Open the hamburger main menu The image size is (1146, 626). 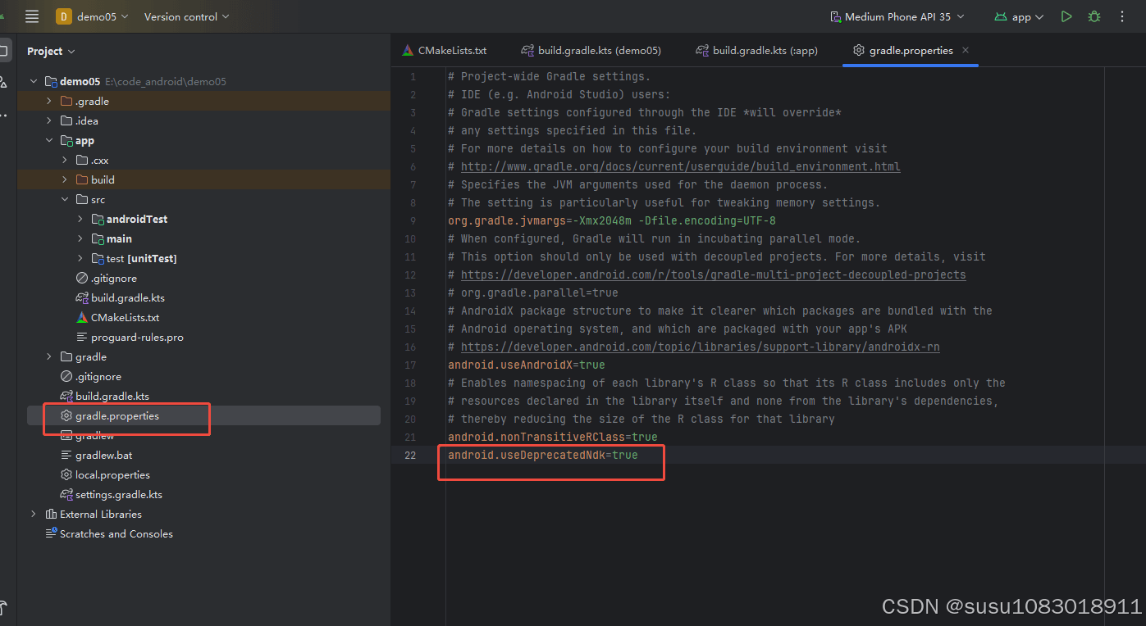coord(32,16)
